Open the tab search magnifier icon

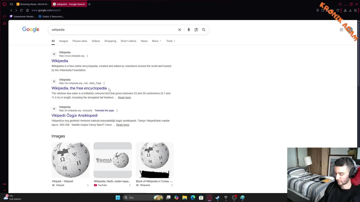tap(340, 4)
